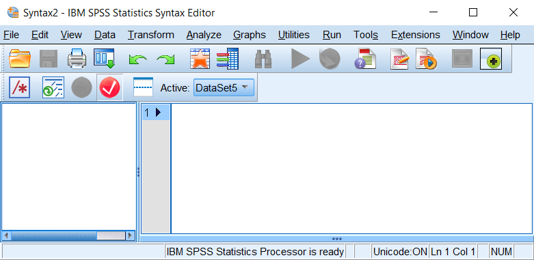Open the File menu
This screenshot has width=534, height=260.
point(11,35)
